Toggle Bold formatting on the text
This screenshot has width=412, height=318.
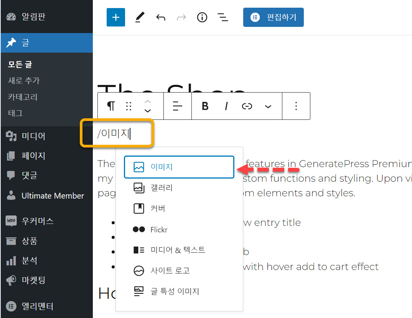204,106
